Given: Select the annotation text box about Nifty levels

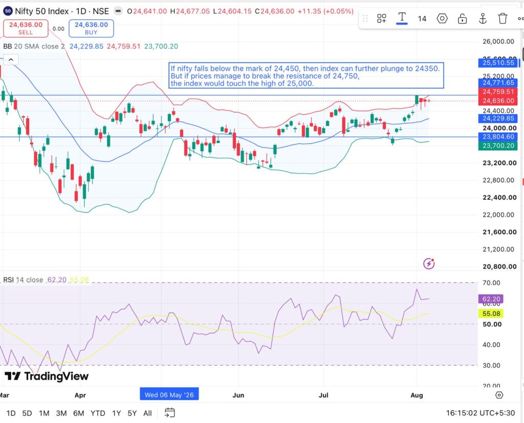Looking at the screenshot, I should 306,76.
